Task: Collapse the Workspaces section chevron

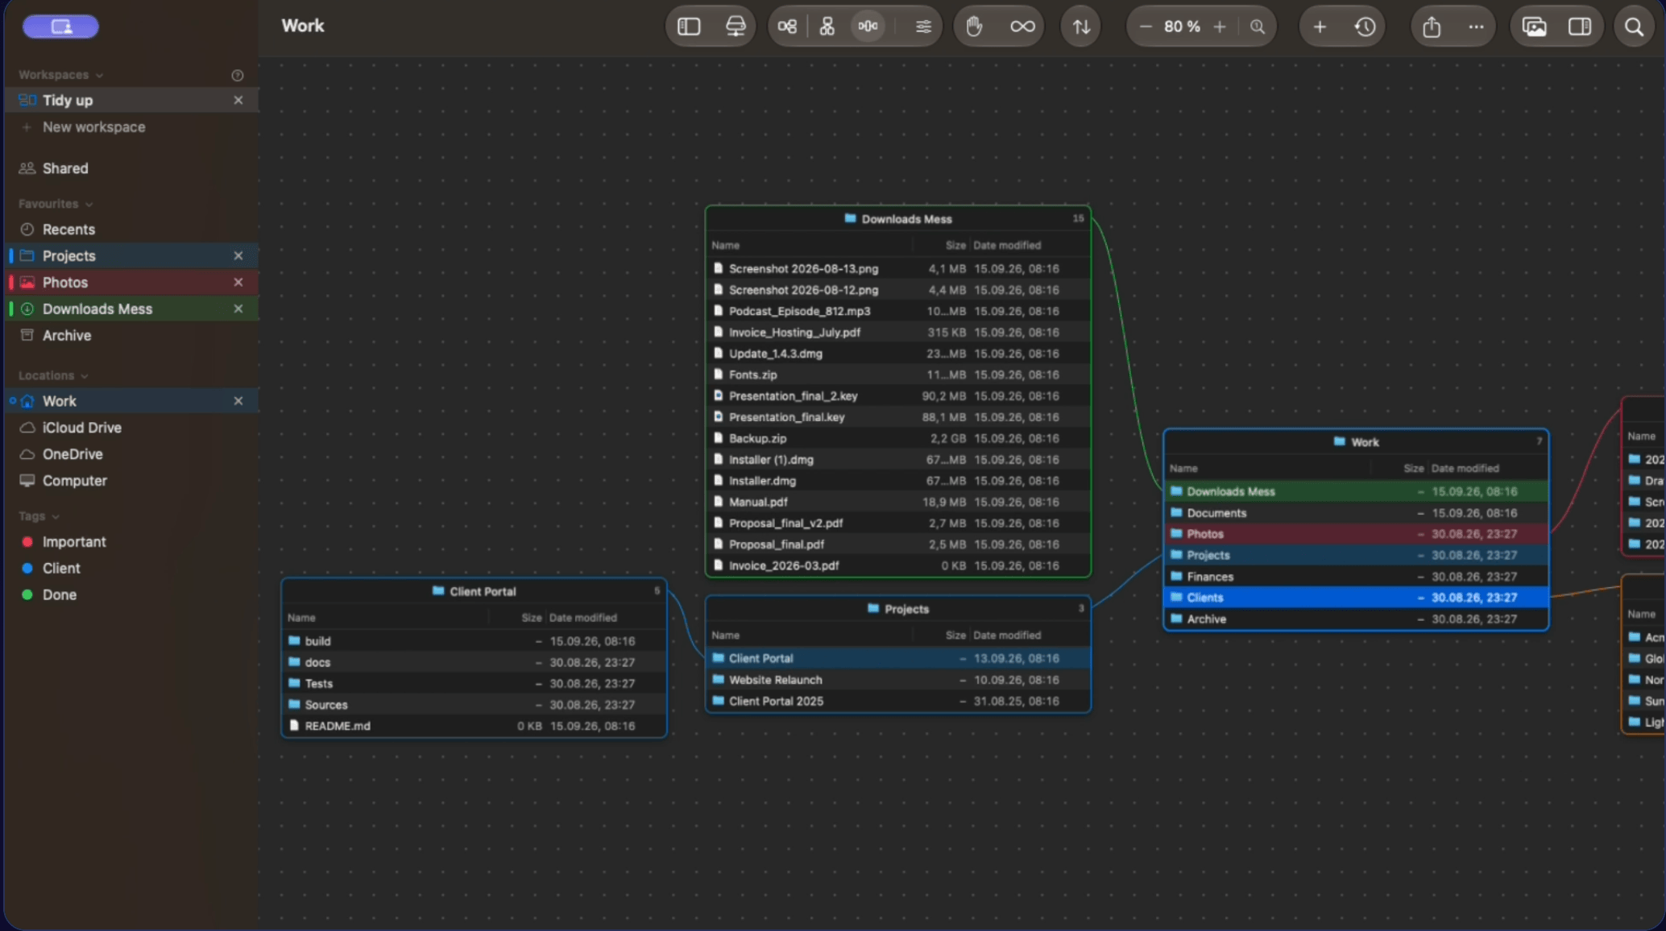Action: (x=99, y=75)
